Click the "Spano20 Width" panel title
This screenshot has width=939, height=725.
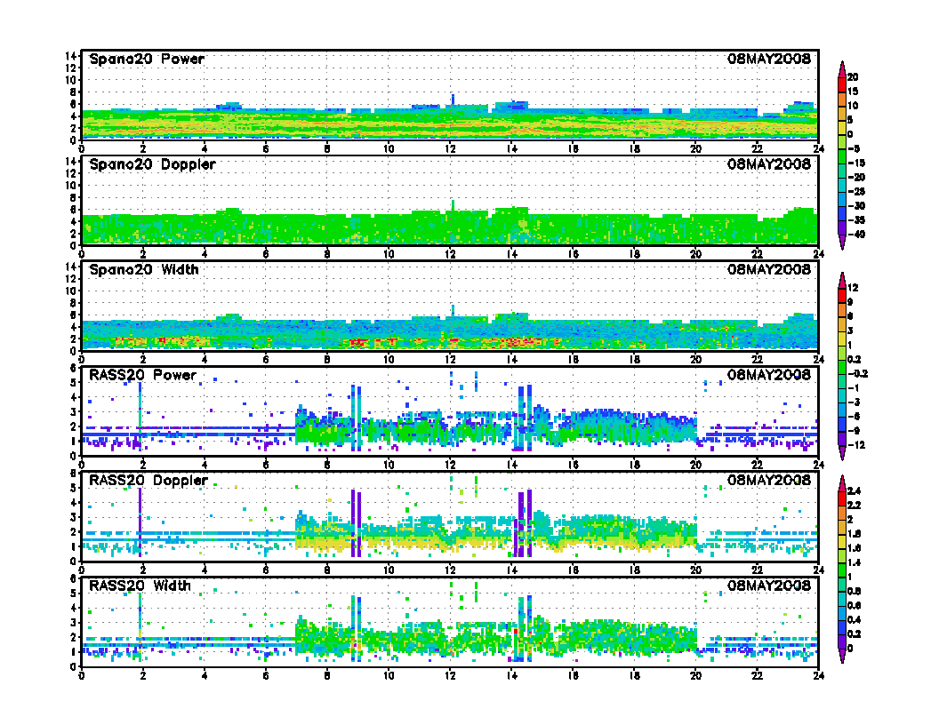tap(144, 270)
